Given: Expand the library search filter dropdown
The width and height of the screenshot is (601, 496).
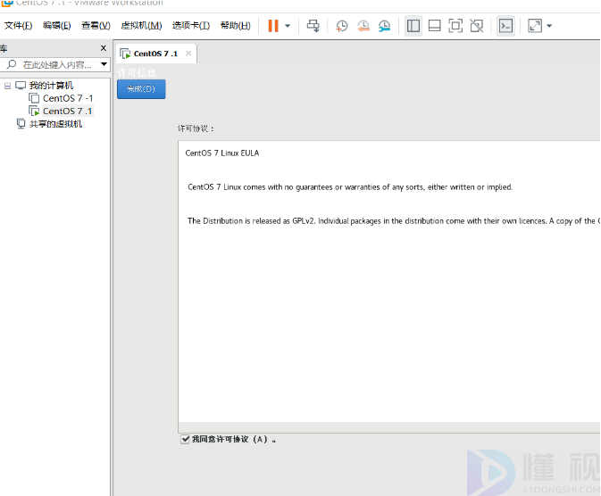Looking at the screenshot, I should pos(104,64).
